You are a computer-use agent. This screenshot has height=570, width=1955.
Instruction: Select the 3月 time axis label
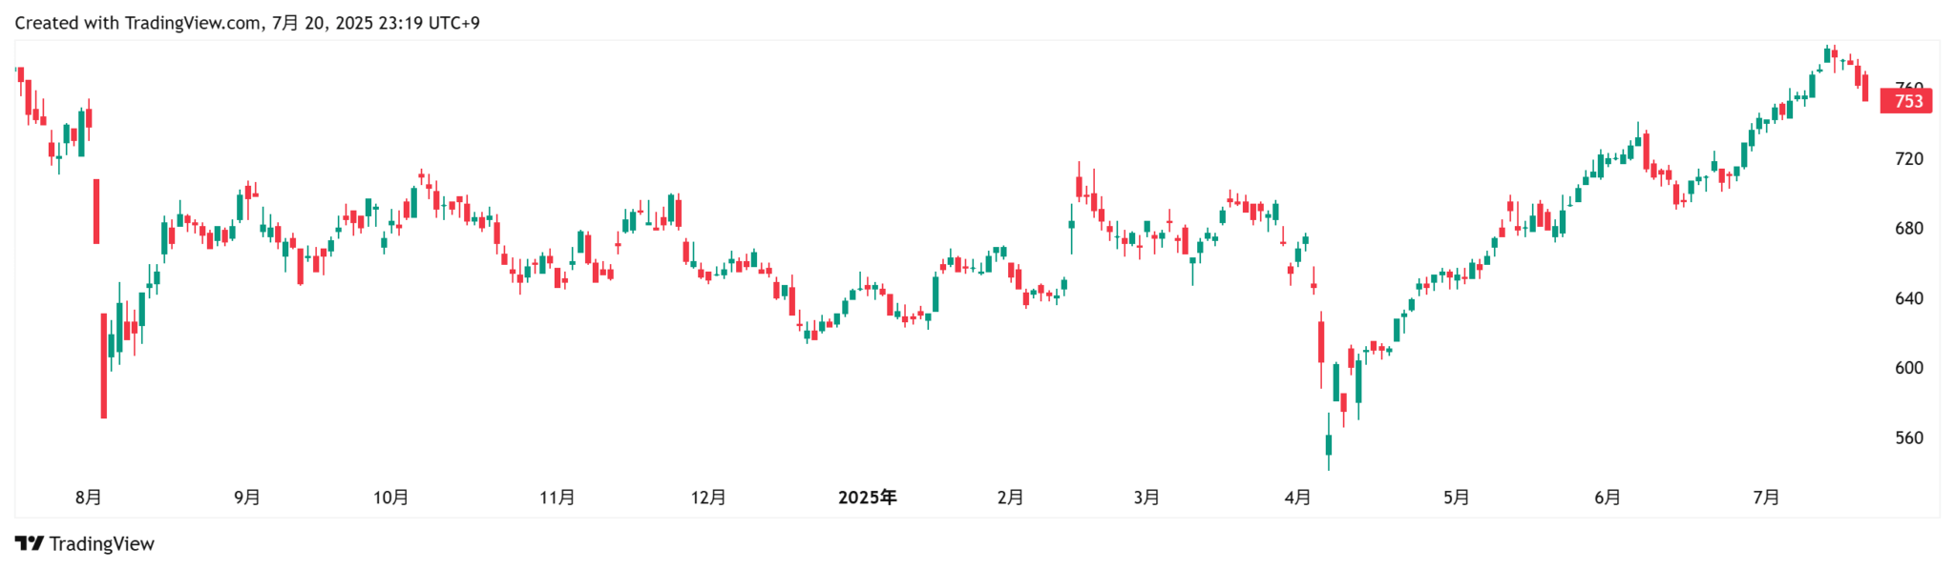[1146, 498]
